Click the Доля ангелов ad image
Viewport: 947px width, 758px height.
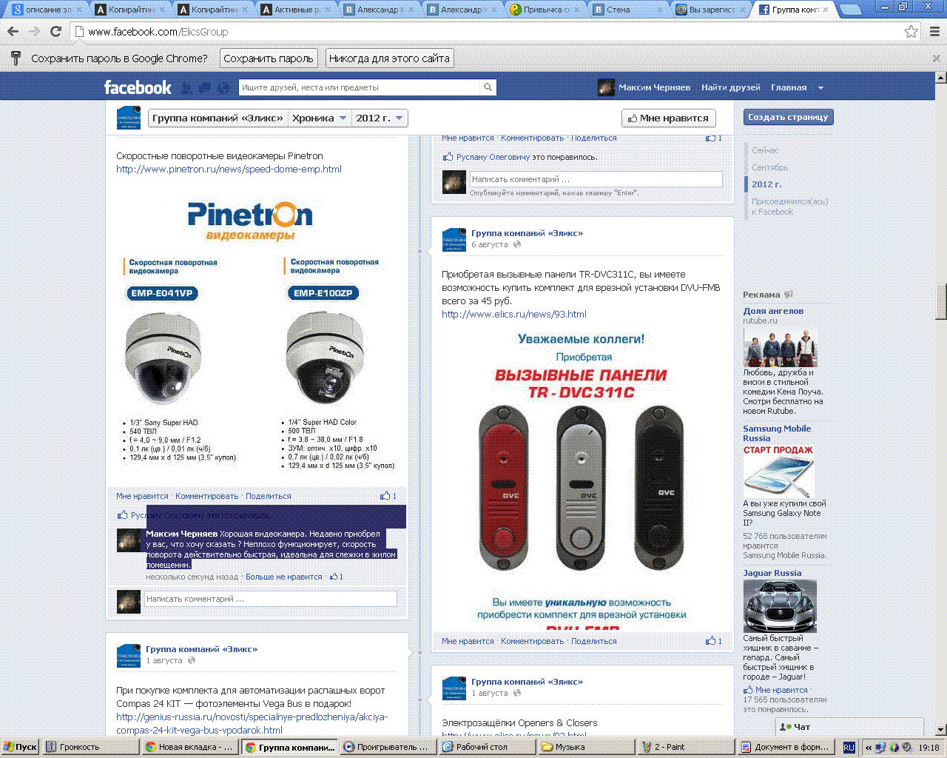780,346
